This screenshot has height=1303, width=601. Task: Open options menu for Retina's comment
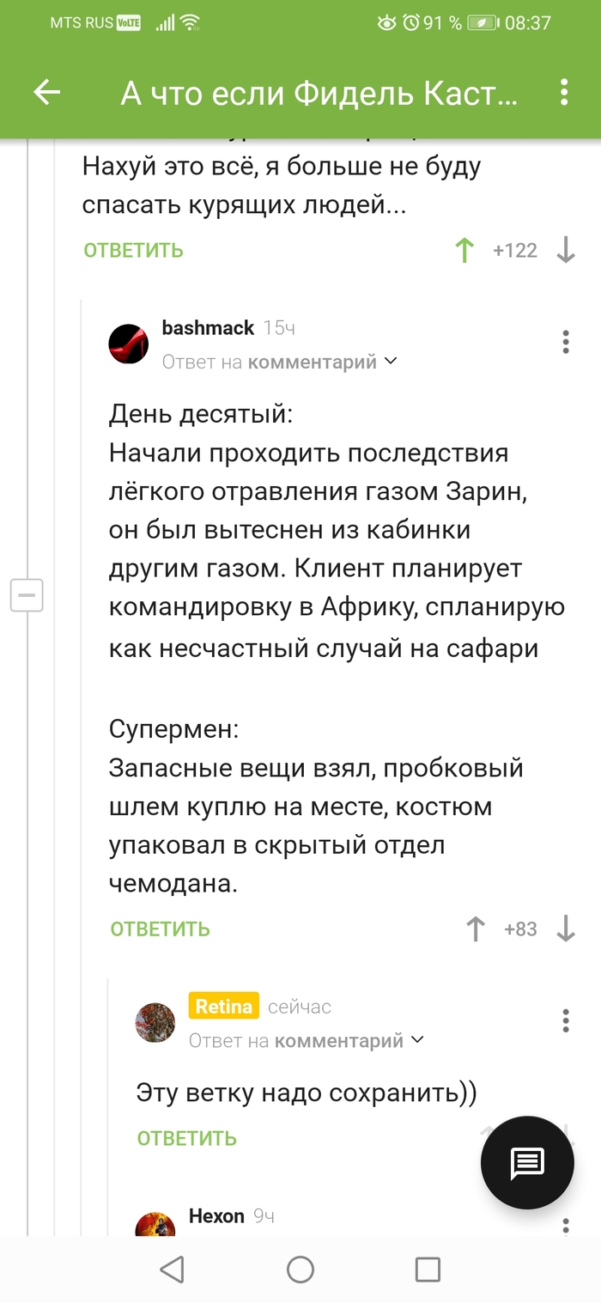[565, 1020]
